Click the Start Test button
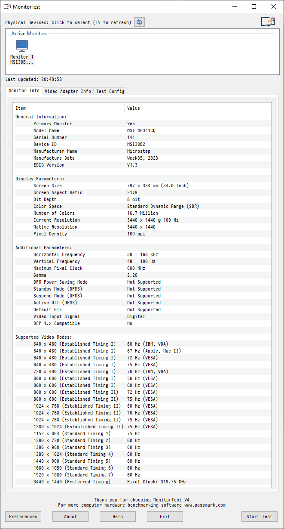The height and width of the screenshot is (529, 284). click(260, 517)
